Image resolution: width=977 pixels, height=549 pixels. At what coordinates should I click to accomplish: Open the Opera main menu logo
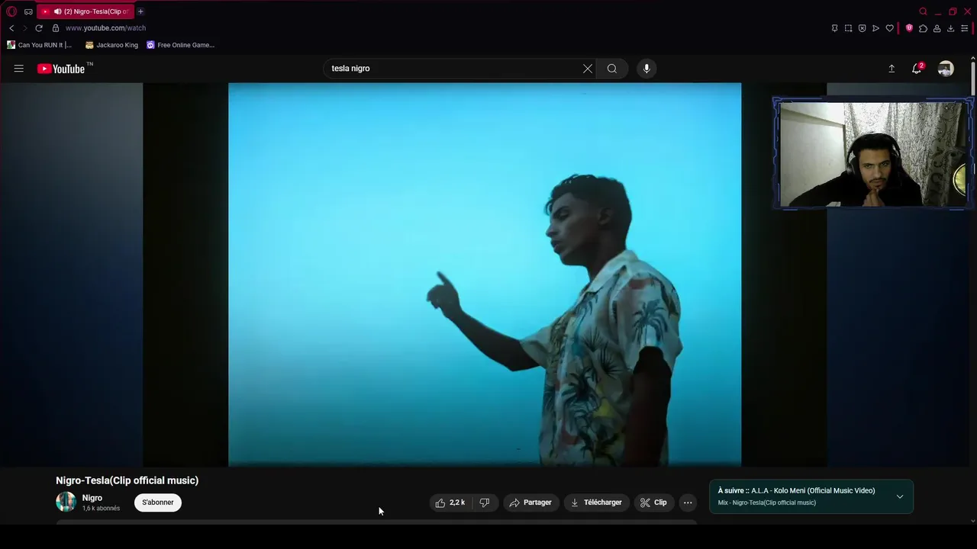click(x=11, y=11)
